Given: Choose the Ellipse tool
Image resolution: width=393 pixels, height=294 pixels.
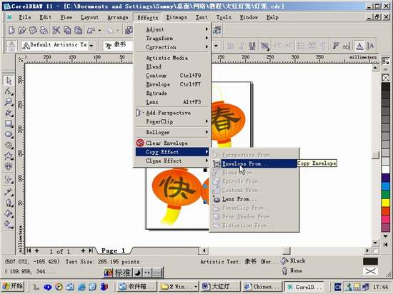Looking at the screenshot, I should point(9,134).
